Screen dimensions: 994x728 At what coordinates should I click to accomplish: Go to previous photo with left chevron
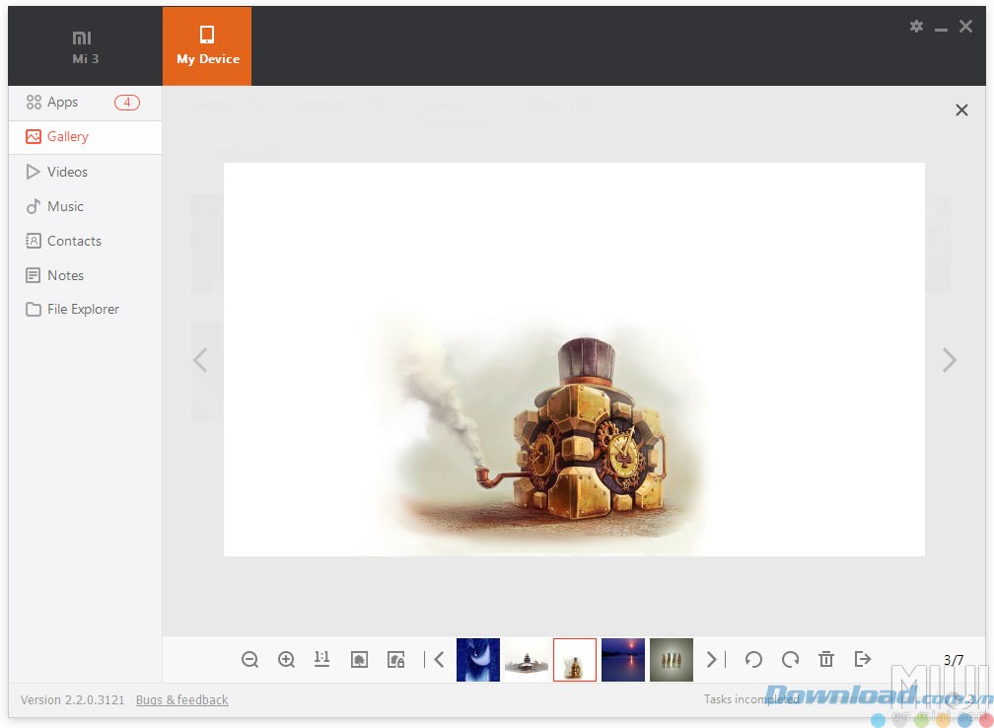(x=200, y=360)
